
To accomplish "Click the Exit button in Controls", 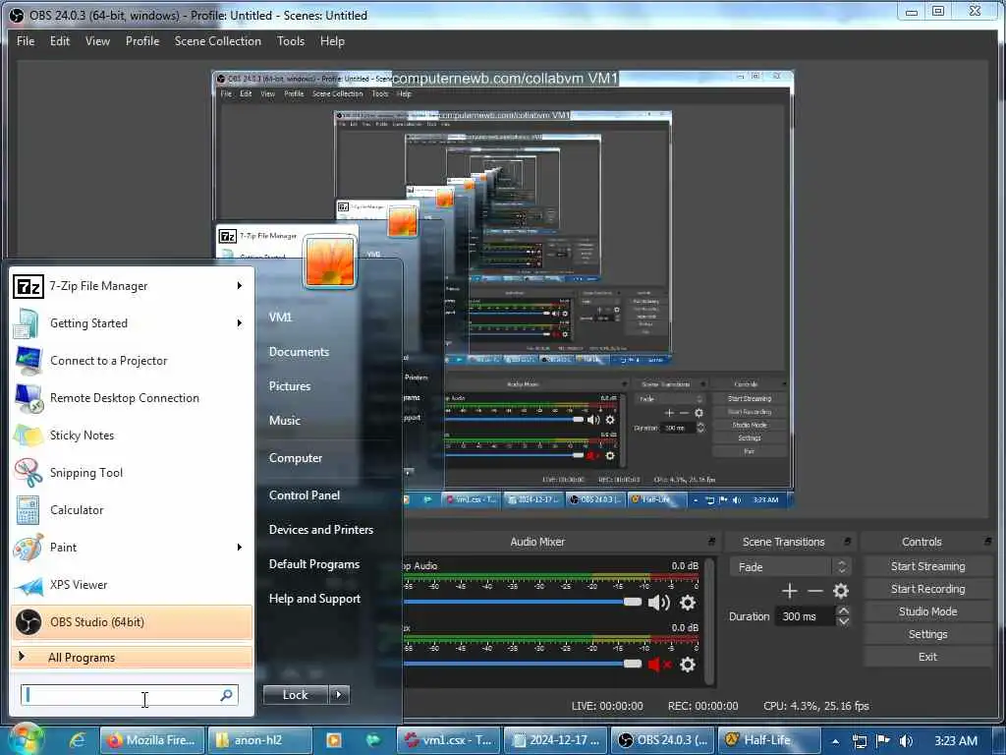I will pyautogui.click(x=927, y=656).
